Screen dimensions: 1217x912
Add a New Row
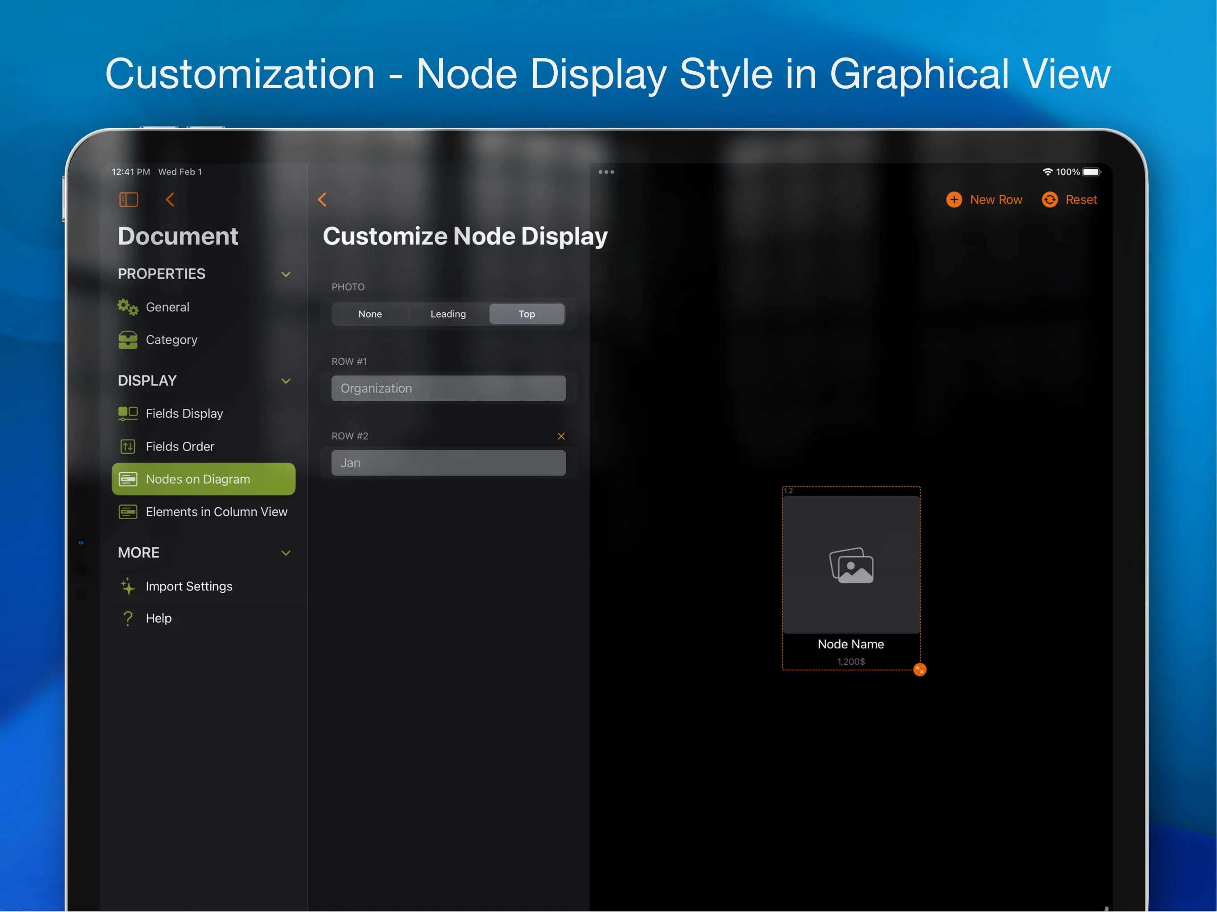[x=984, y=199]
